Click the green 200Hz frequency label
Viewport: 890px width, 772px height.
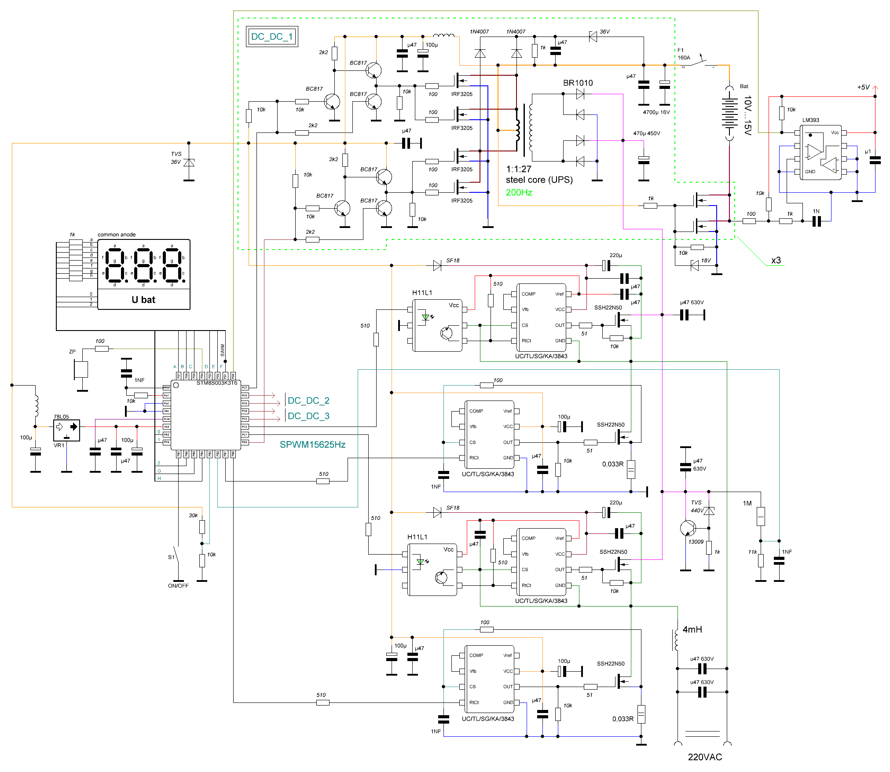coord(519,192)
